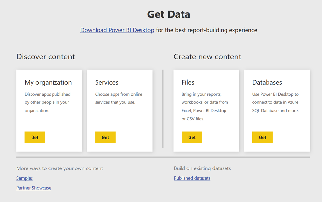Select the Services card title
Screen dimensions: 322x202
pyautogui.click(x=107, y=83)
